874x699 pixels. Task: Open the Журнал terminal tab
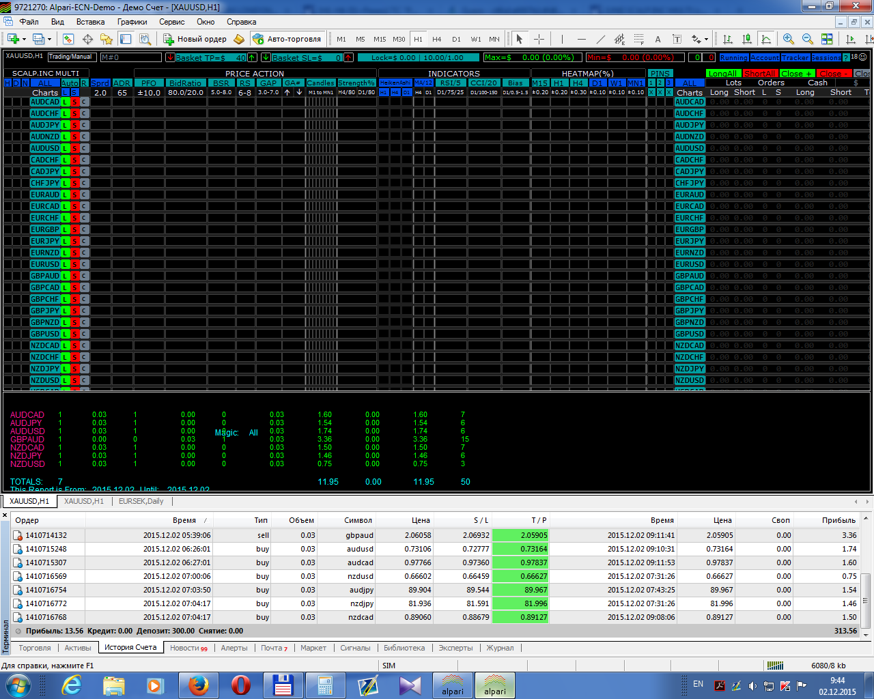pyautogui.click(x=500, y=648)
